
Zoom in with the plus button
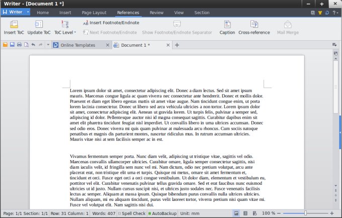(332, 213)
